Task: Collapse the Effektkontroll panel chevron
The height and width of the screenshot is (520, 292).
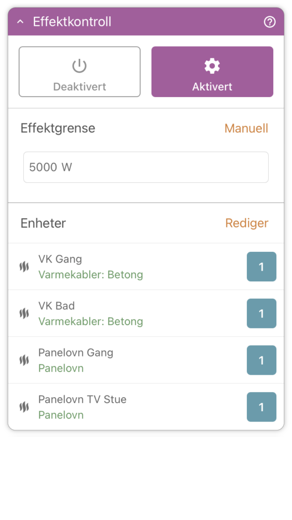Action: pyautogui.click(x=20, y=22)
